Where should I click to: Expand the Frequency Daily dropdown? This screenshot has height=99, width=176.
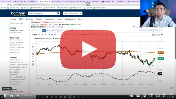click(93, 34)
